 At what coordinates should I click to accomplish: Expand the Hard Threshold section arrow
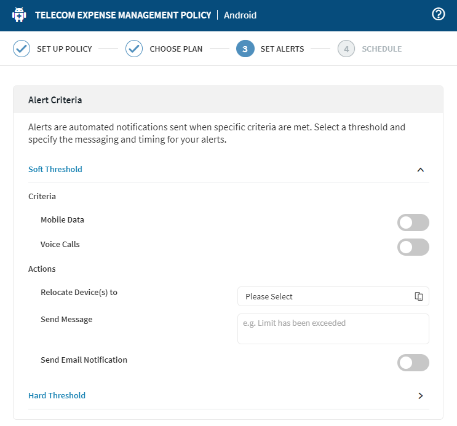421,396
